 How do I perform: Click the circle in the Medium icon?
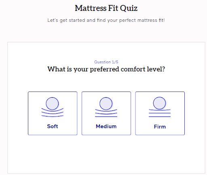(x=106, y=104)
